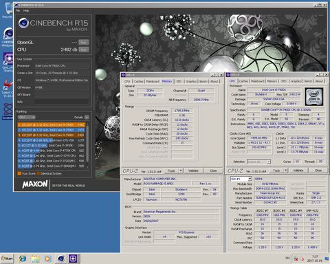Click the taskbar clock showing 7:37

[x=315, y=258]
